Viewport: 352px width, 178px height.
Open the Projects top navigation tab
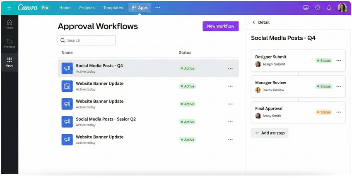tap(87, 7)
